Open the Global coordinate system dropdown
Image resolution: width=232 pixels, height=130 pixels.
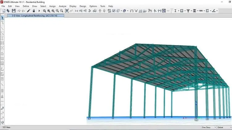click(224, 127)
